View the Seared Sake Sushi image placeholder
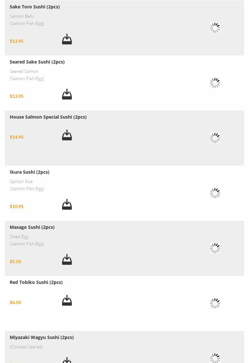Screen dimensions: 249x363 [215, 83]
